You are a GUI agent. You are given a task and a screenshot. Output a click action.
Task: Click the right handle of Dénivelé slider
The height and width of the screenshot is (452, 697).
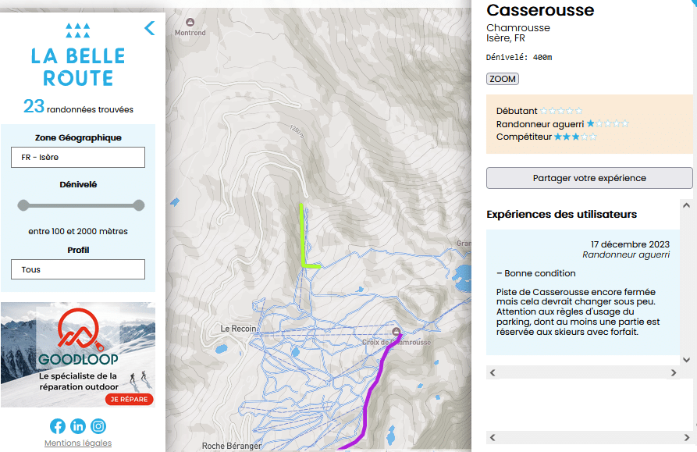click(139, 205)
